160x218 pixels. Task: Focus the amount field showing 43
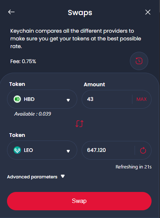click(x=107, y=99)
